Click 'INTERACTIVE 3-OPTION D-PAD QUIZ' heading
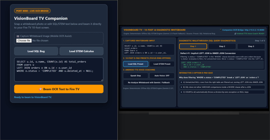The width and height of the screenshot is (270, 140). click(x=196, y=73)
